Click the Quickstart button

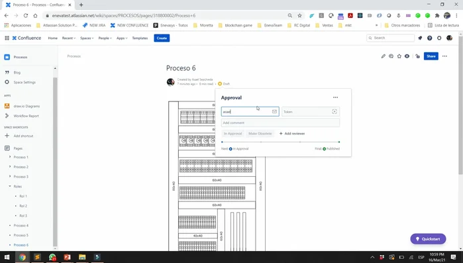428,238
